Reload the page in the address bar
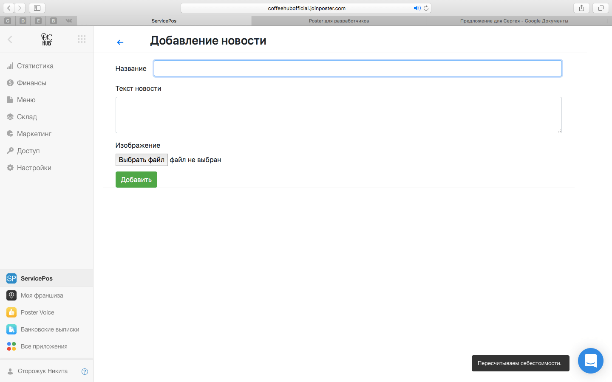This screenshot has height=382, width=612. pyautogui.click(x=426, y=8)
